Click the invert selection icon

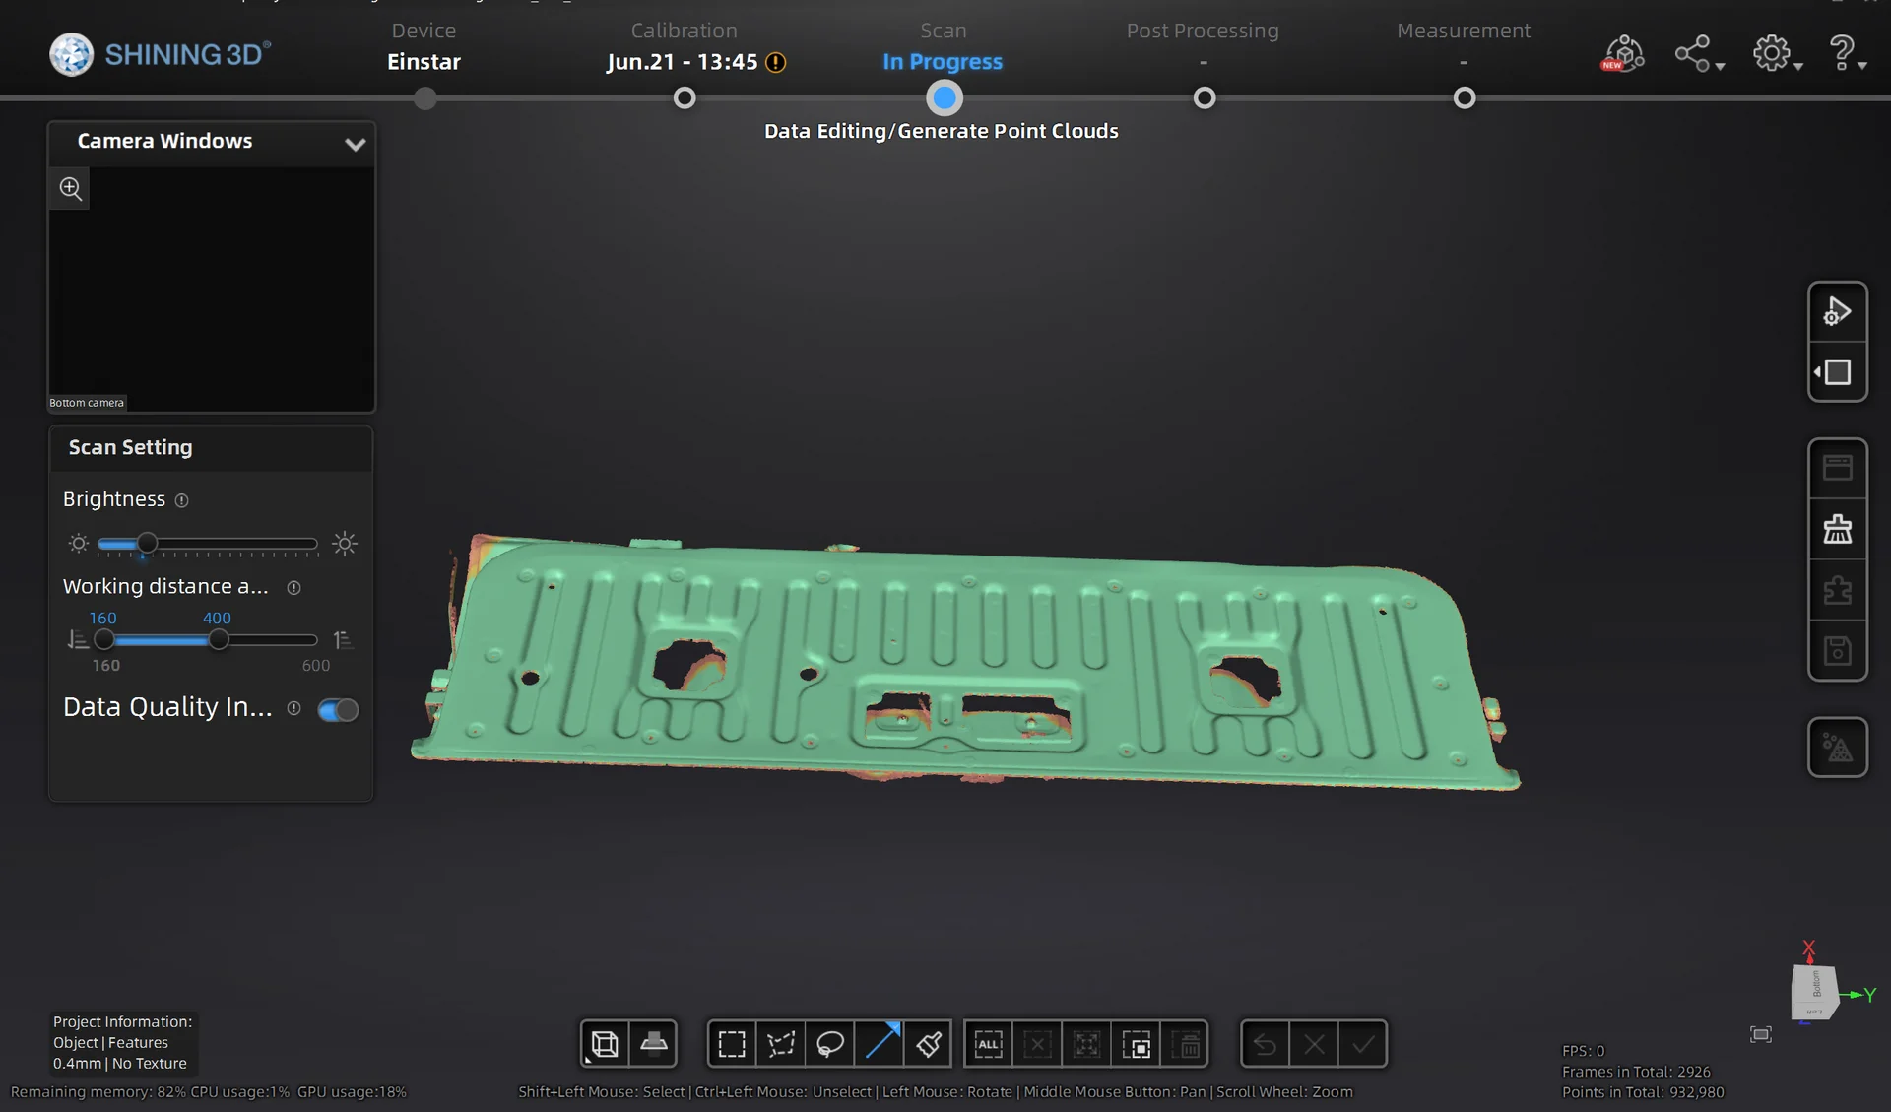1136,1044
